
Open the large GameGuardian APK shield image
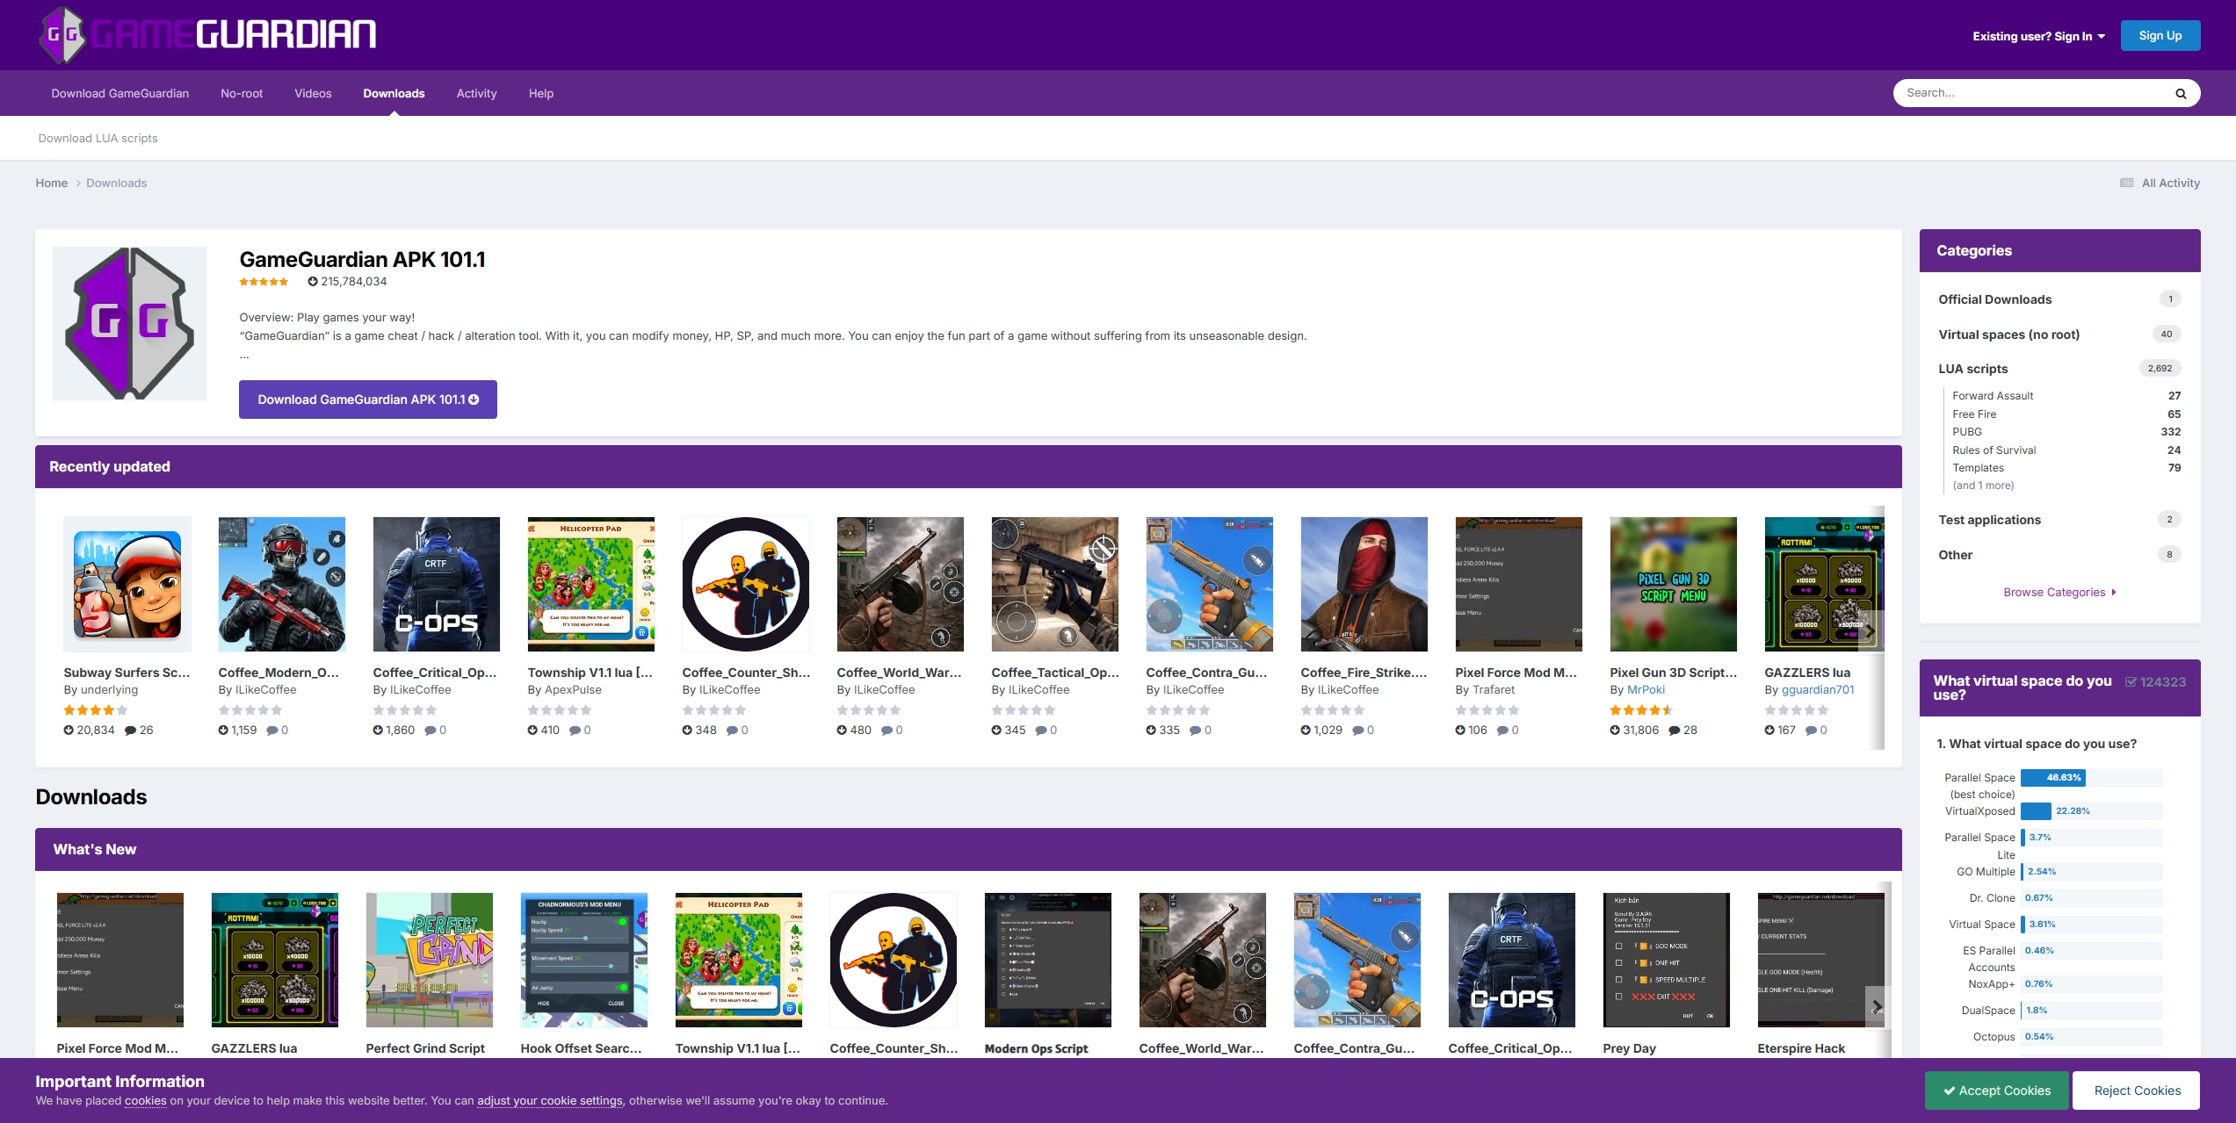click(129, 323)
